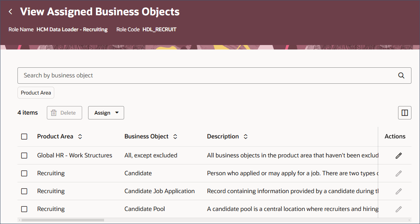The image size is (420, 224).
Task: Check the Candidate Job Application row checkbox
Action: 24,191
